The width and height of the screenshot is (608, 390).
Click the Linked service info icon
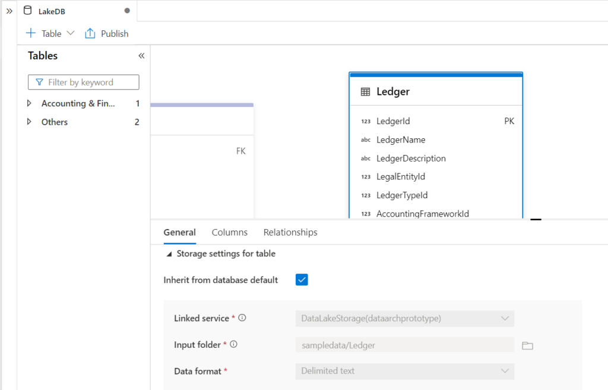pos(242,318)
